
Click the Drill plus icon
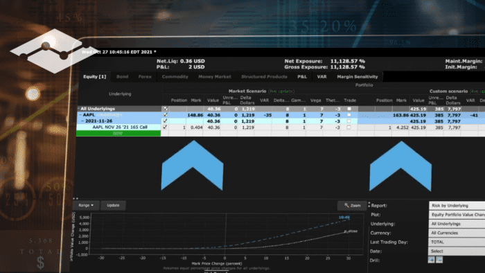(x=431, y=260)
